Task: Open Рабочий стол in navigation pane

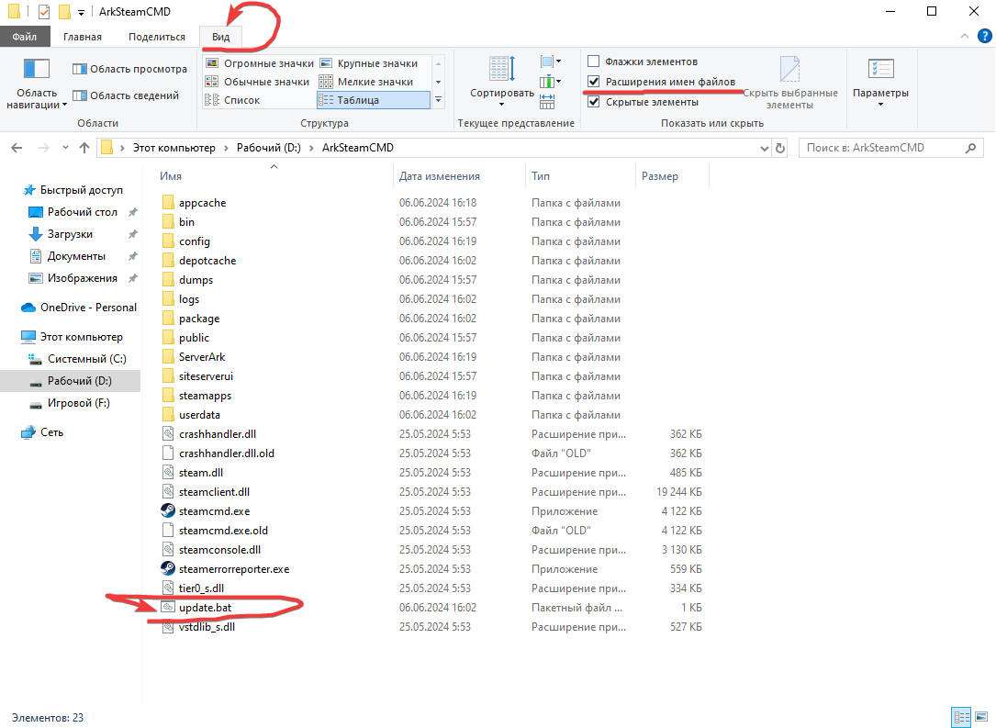Action: [83, 212]
